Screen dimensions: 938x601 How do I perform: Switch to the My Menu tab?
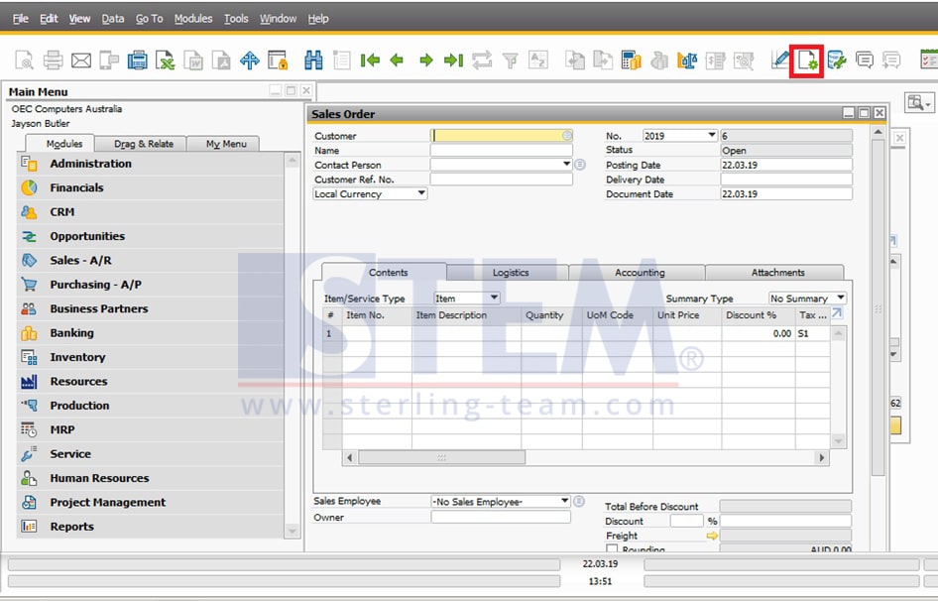click(x=226, y=144)
